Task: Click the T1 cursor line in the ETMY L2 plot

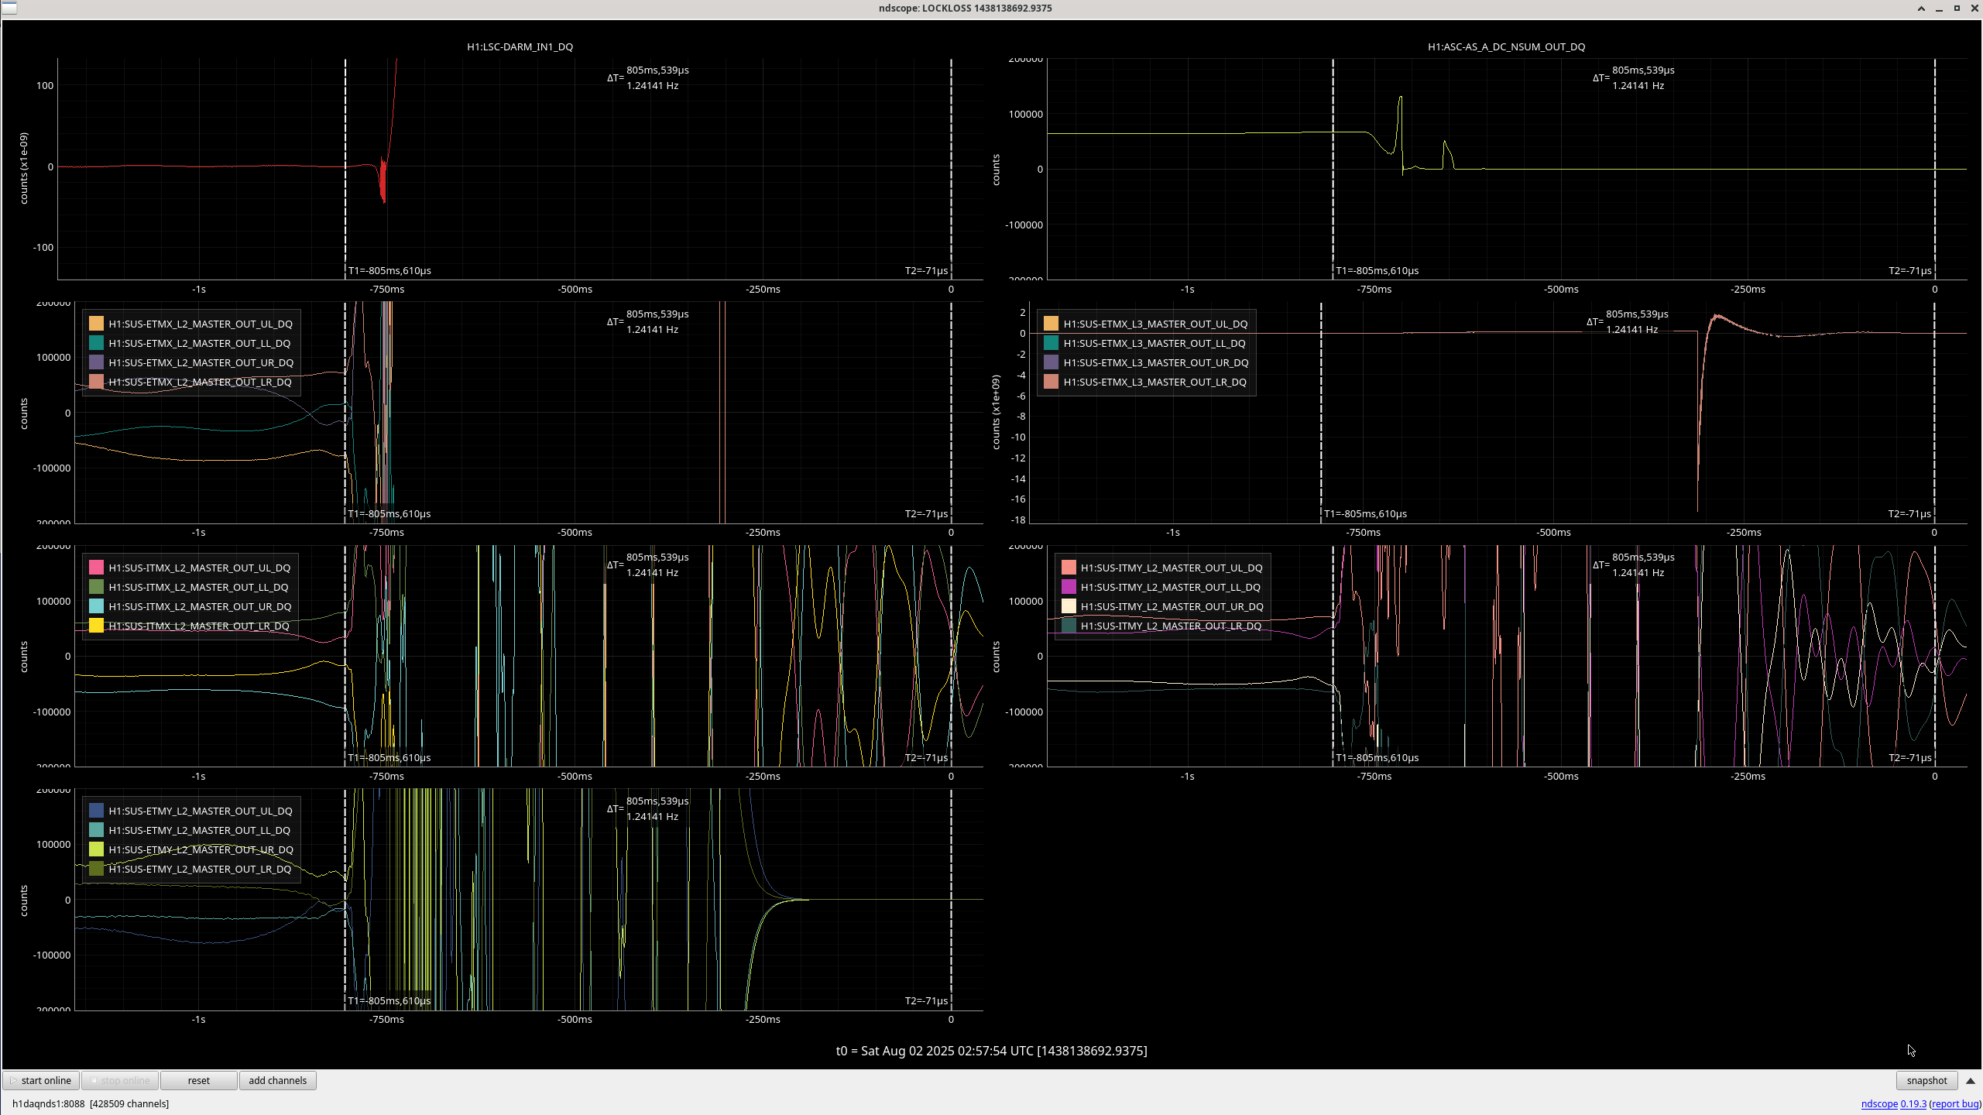Action: pyautogui.click(x=345, y=900)
